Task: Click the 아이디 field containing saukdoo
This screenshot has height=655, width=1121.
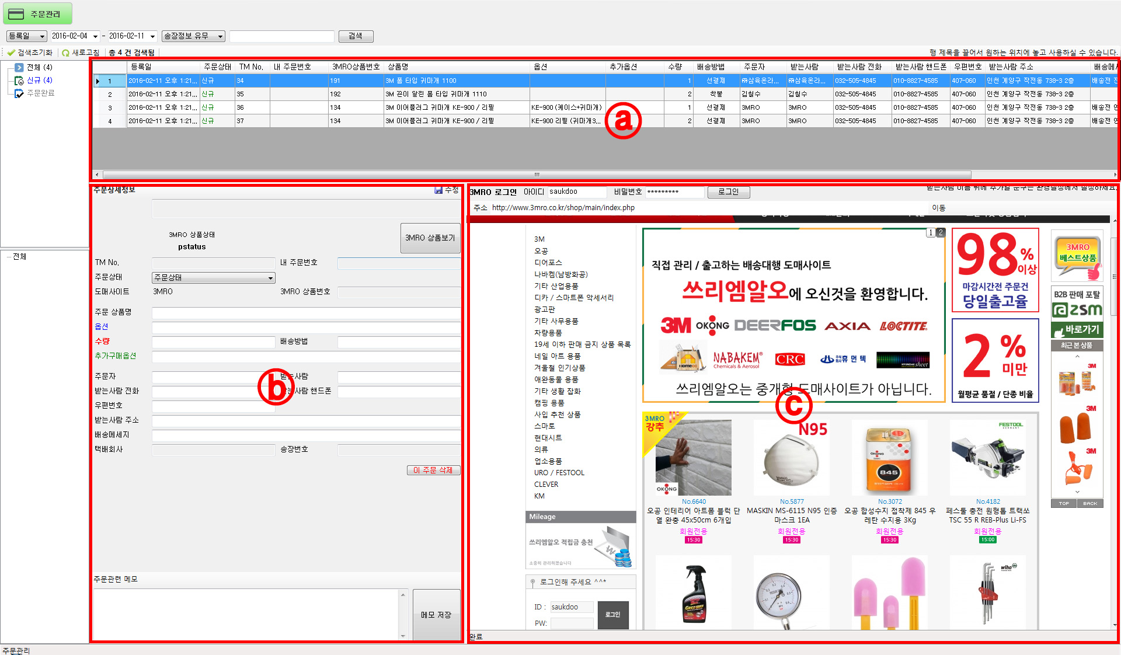Action: [x=577, y=191]
